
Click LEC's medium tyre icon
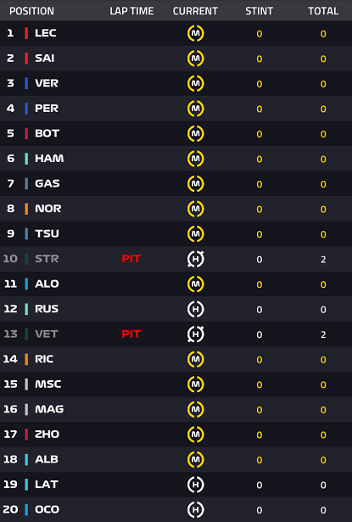(x=196, y=33)
